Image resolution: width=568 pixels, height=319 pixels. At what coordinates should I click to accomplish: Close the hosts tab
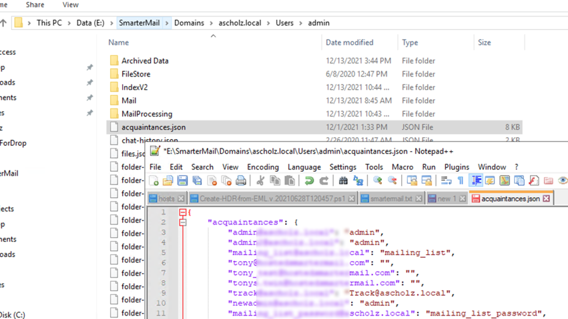point(182,198)
